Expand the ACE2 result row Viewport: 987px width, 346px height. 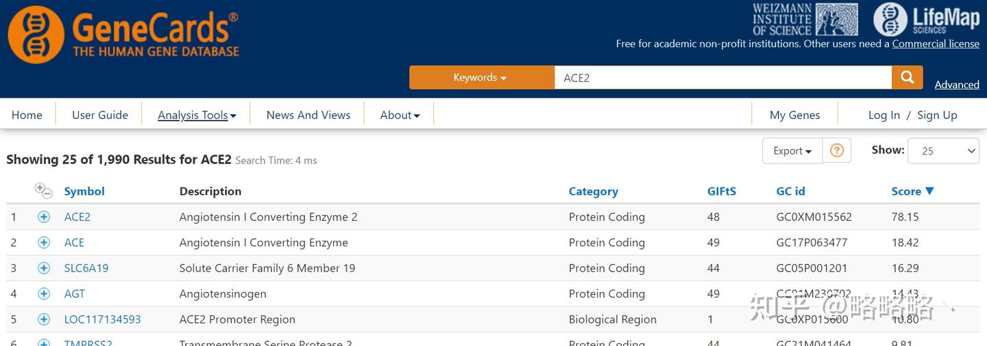tap(44, 217)
